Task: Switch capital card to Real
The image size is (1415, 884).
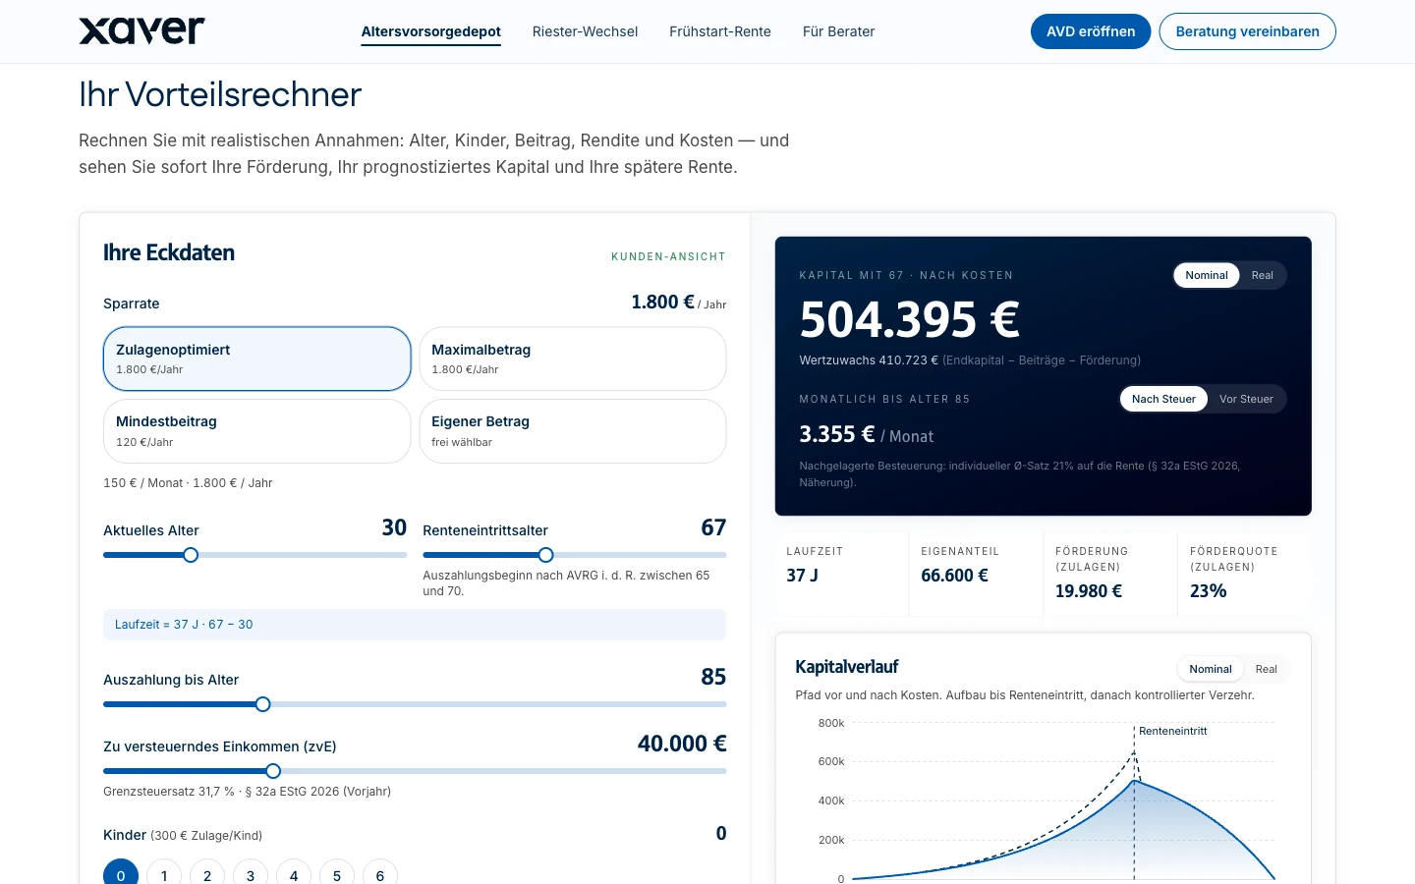Action: [1263, 275]
